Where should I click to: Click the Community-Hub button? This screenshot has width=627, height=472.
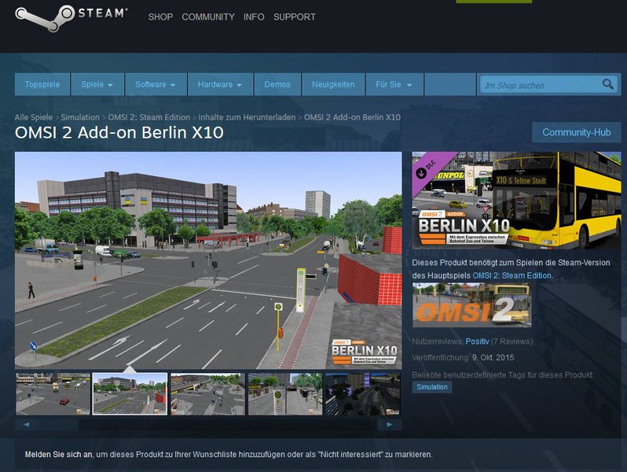point(576,132)
